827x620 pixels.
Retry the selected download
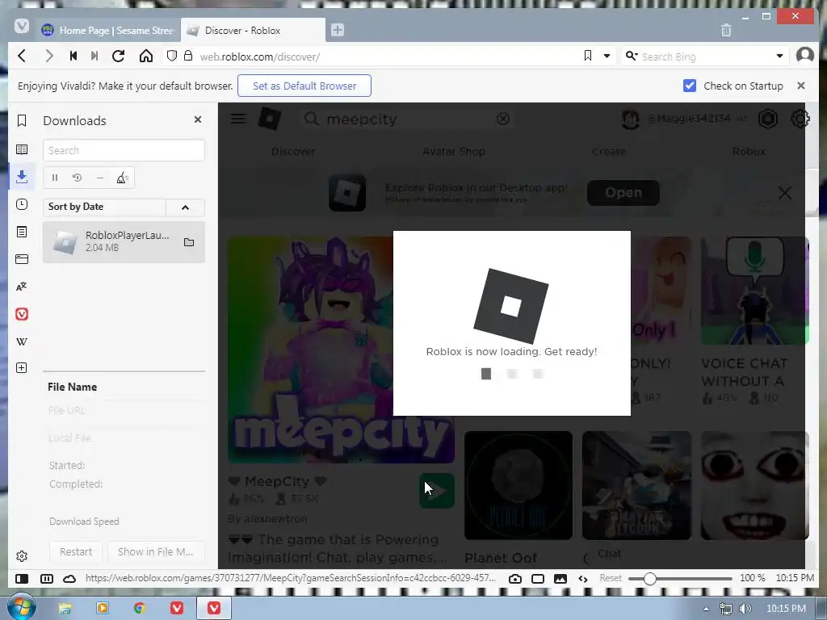[77, 178]
